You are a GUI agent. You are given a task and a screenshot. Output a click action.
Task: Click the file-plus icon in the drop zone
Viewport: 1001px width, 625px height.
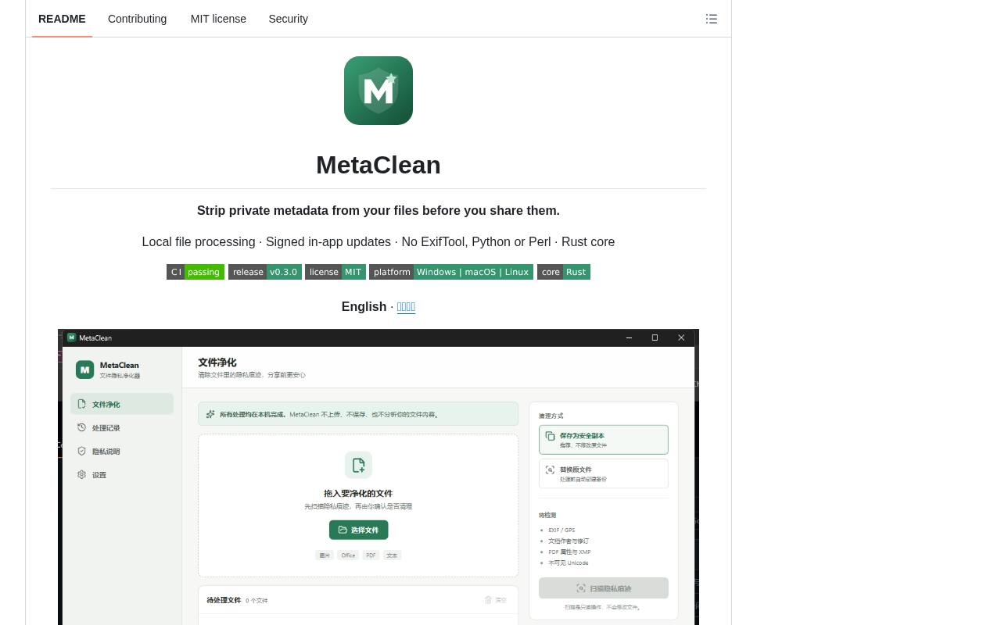(358, 465)
